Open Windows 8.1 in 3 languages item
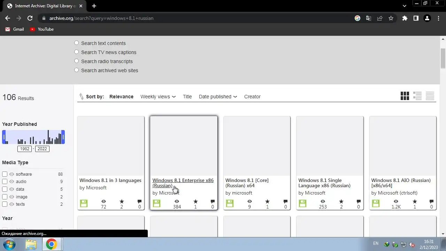Screen dimensions: 446x251 (110, 180)
